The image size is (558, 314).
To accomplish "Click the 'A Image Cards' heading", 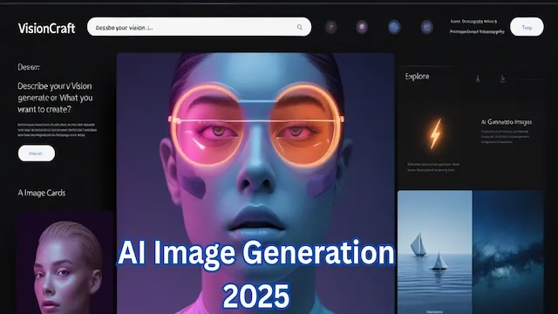I will point(42,193).
